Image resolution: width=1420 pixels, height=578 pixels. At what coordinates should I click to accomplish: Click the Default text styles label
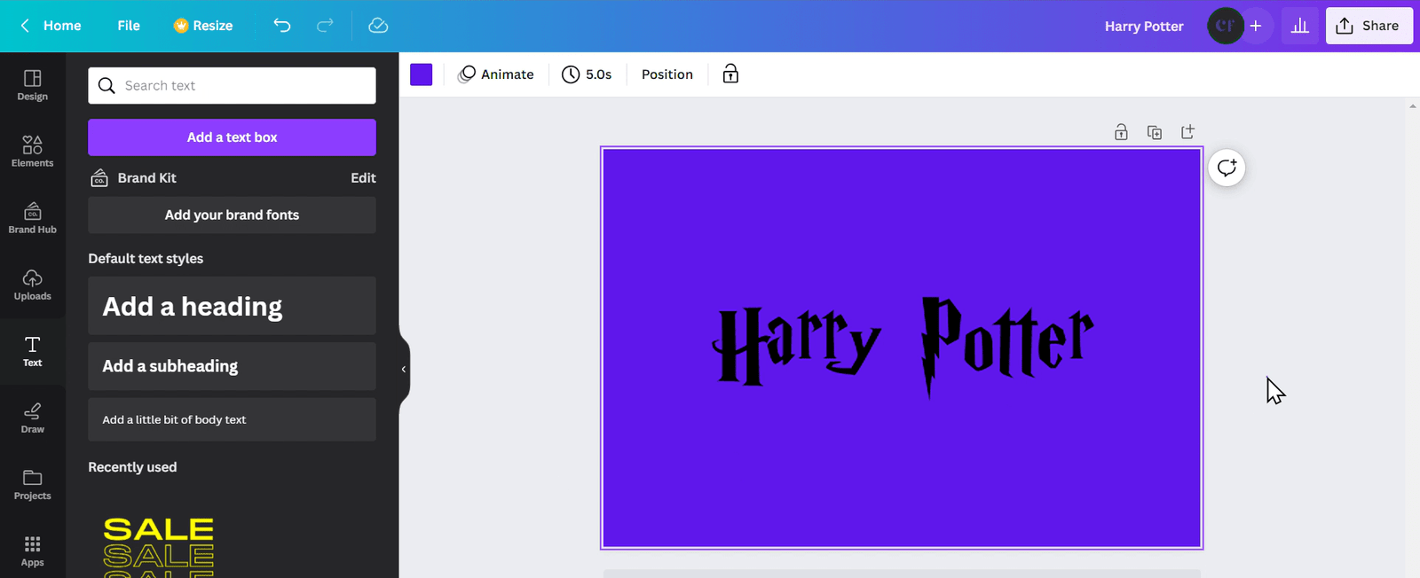pos(146,259)
